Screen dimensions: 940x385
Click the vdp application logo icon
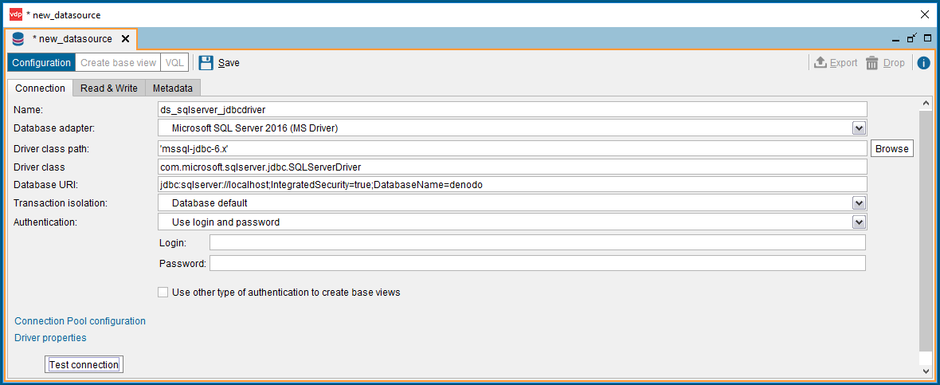pos(16,14)
